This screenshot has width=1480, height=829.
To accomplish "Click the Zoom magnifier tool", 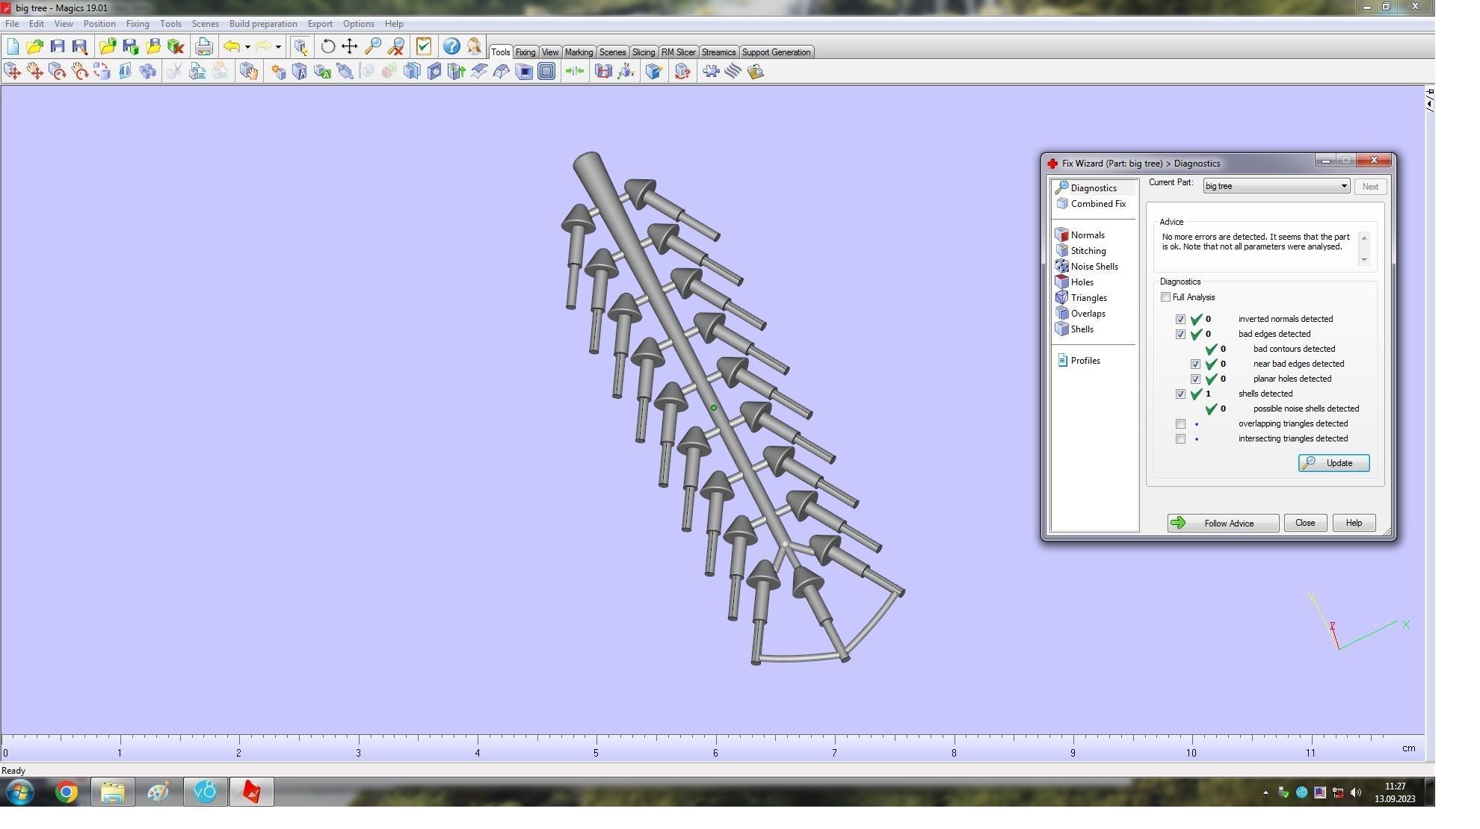I will (372, 46).
